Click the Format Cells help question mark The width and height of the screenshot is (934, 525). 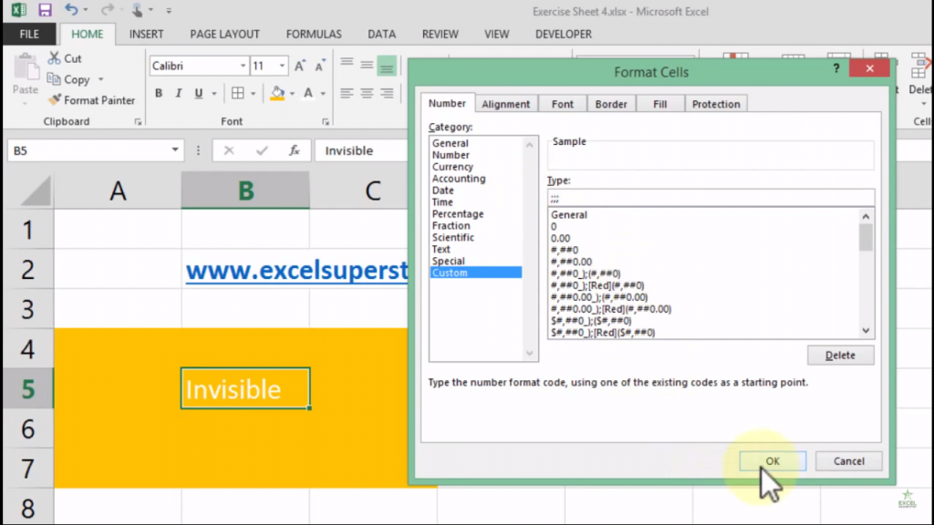[836, 70]
